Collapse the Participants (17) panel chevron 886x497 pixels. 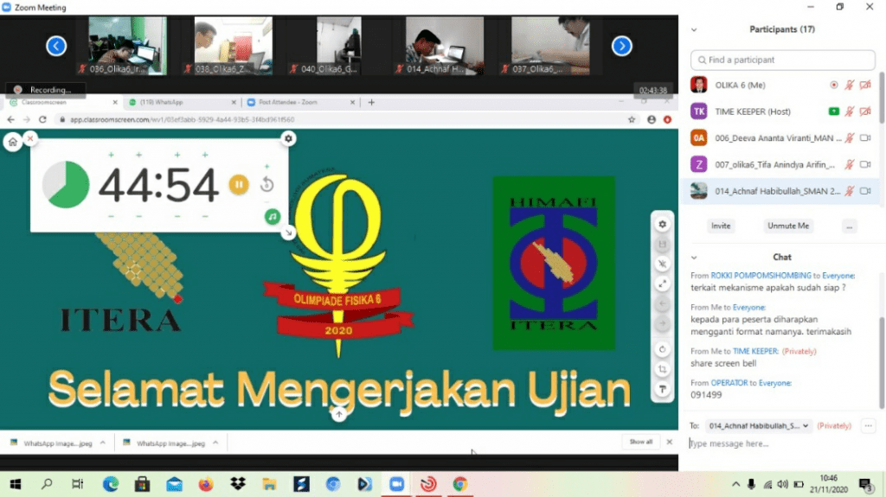tap(694, 29)
